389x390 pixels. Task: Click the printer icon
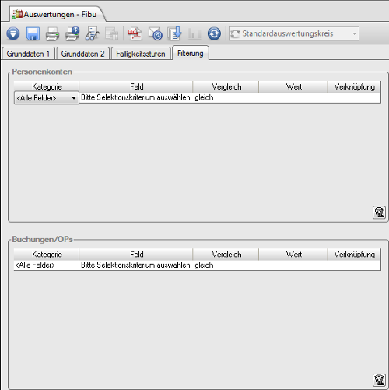tap(52, 33)
